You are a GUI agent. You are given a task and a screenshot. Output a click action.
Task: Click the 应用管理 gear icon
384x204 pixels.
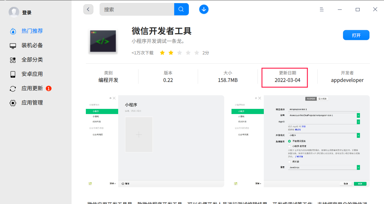(13, 103)
